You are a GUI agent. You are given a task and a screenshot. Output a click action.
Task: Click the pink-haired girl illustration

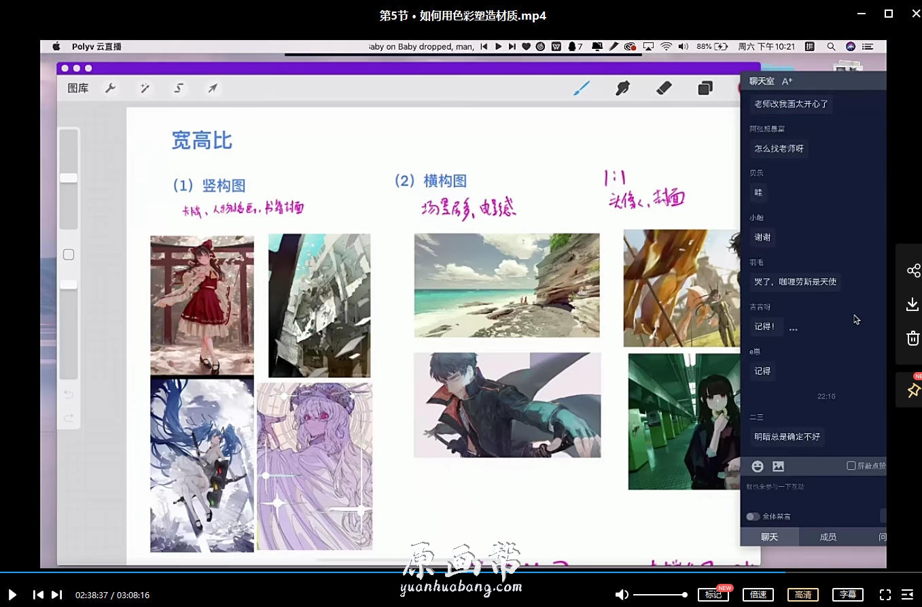point(315,466)
